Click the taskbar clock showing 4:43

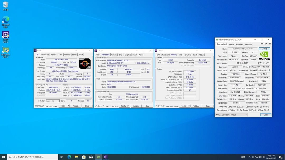(271, 157)
